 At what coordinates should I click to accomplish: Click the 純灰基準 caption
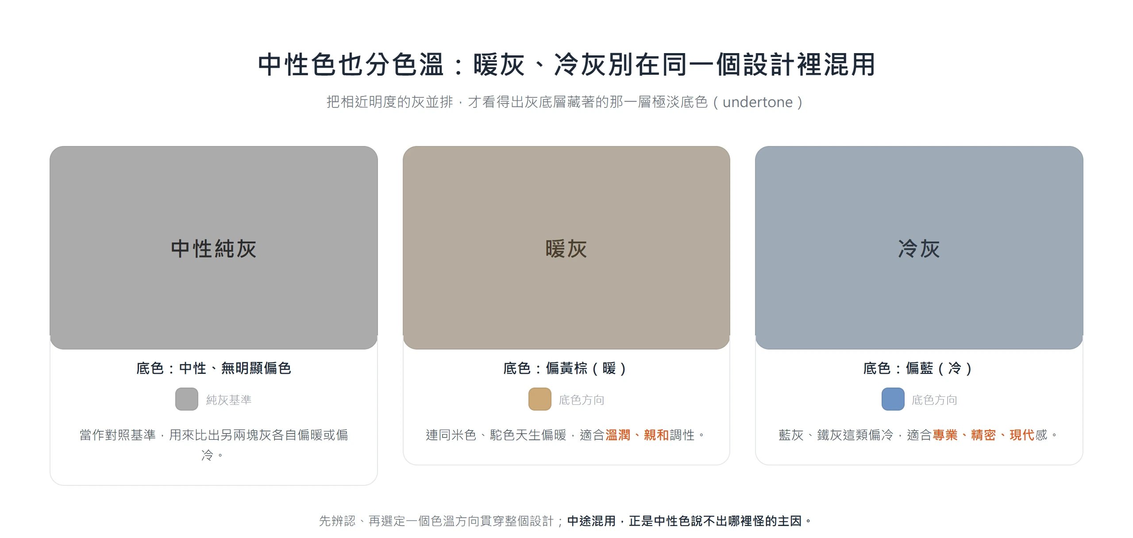[x=229, y=400]
